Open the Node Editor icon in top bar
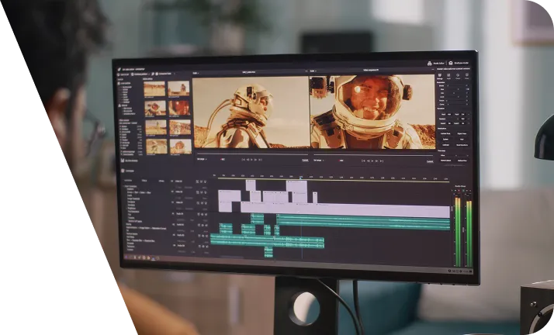This screenshot has width=554, height=335. 429,64
